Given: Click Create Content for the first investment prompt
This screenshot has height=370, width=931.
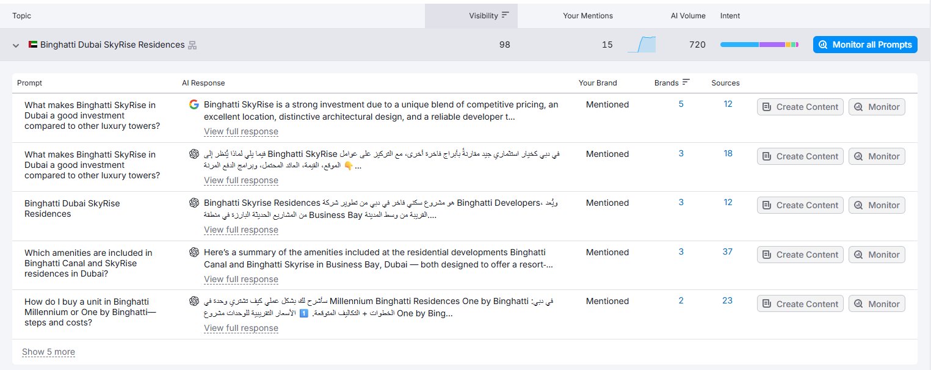Looking at the screenshot, I should point(800,107).
